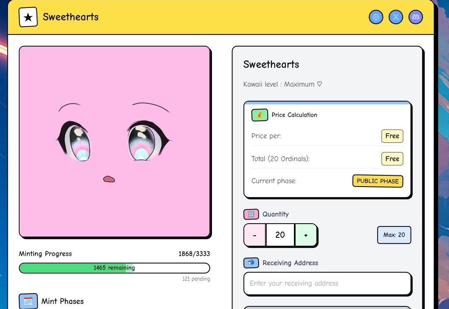This screenshot has width=449, height=309.
Task: Click the '1465 remaining' text
Action: point(114,268)
